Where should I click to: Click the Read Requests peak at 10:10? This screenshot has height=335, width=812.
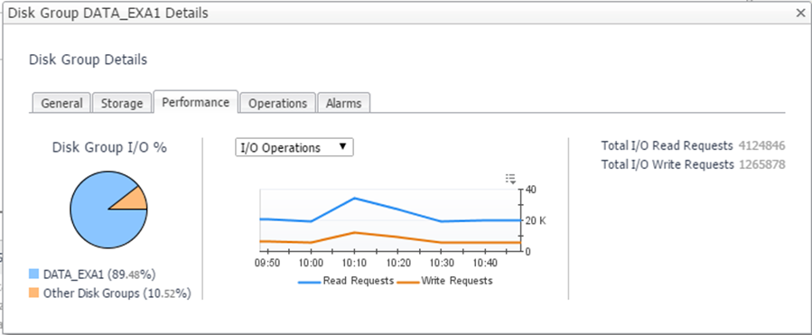click(354, 198)
